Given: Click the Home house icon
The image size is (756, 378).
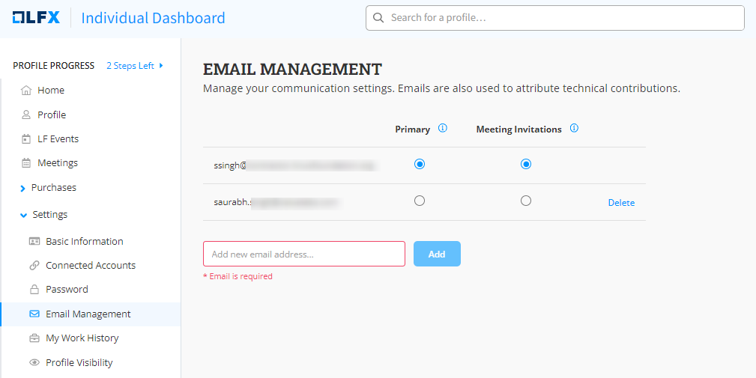Looking at the screenshot, I should pos(26,91).
